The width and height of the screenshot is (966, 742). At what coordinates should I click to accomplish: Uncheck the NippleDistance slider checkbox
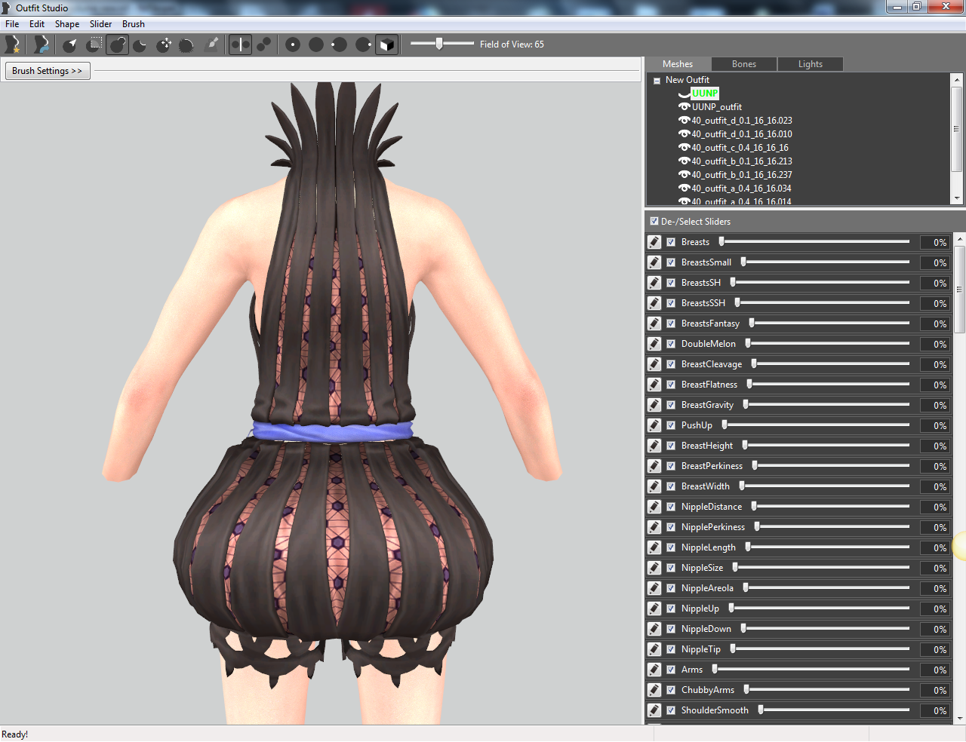(x=671, y=507)
